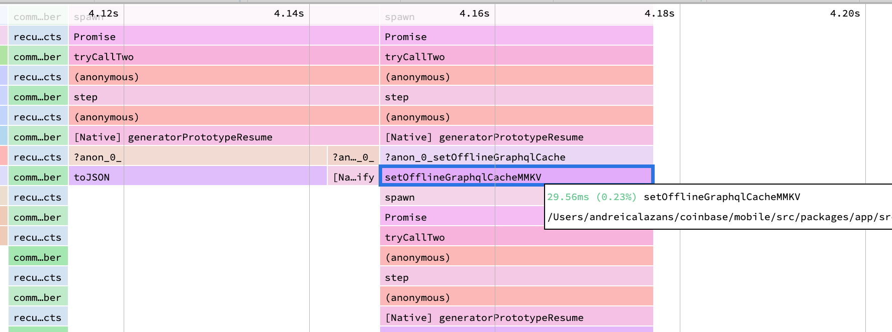The image size is (892, 332).
Task: Click the 29.56ms (0.23%) tooltip value
Action: point(592,197)
